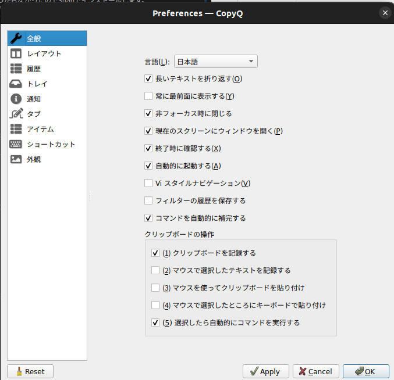Click the Reset button
Image resolution: width=394 pixels, height=380 pixels.
tap(30, 371)
